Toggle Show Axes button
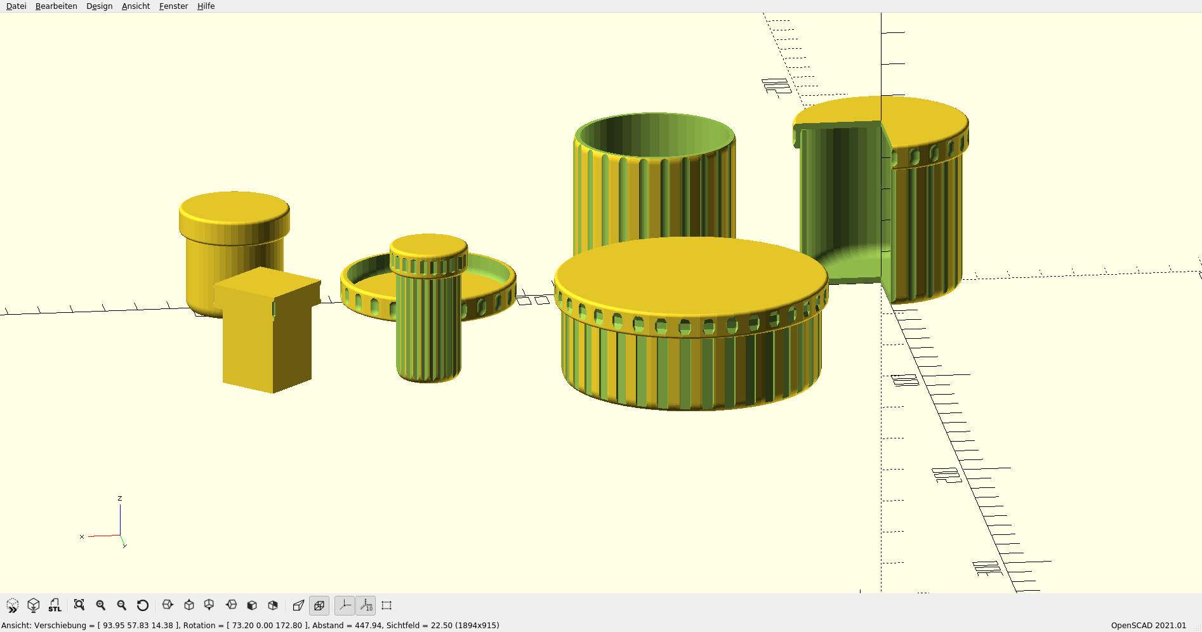1202x632 pixels. point(345,605)
